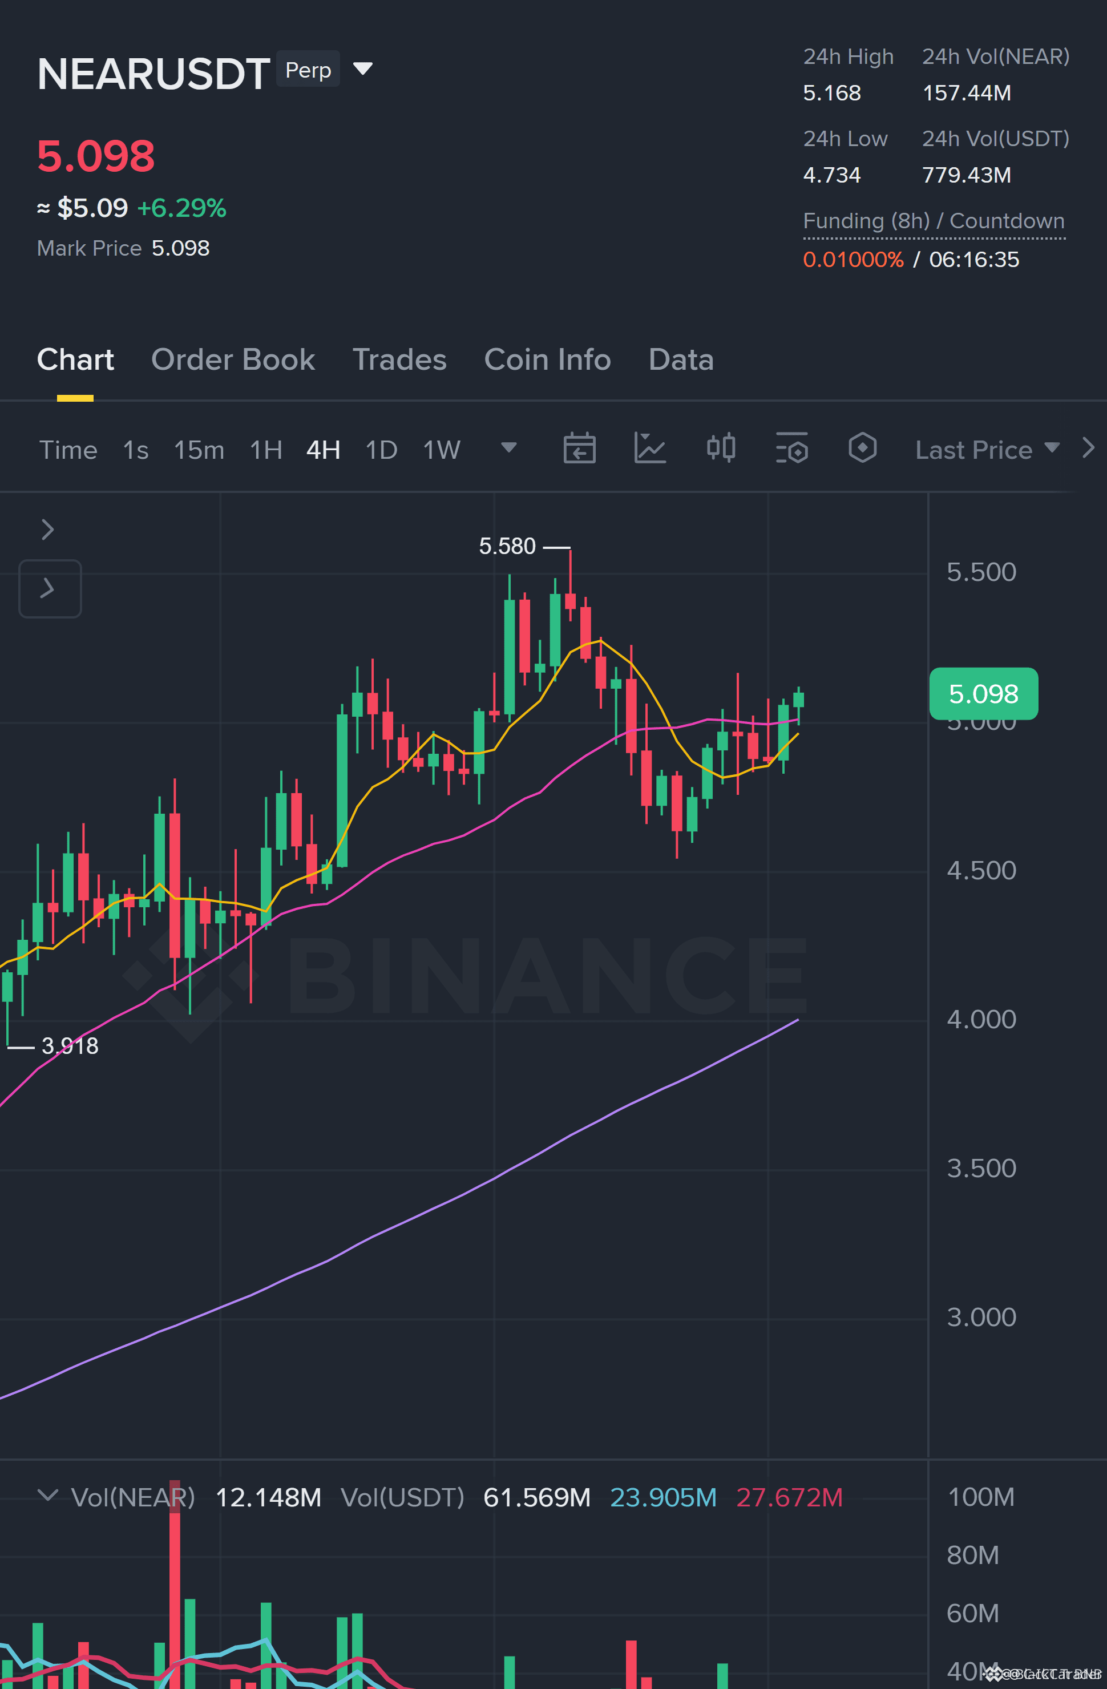Open the NEARUSDT pair selector dropdown
Viewport: 1107px width, 1689px height.
(362, 69)
